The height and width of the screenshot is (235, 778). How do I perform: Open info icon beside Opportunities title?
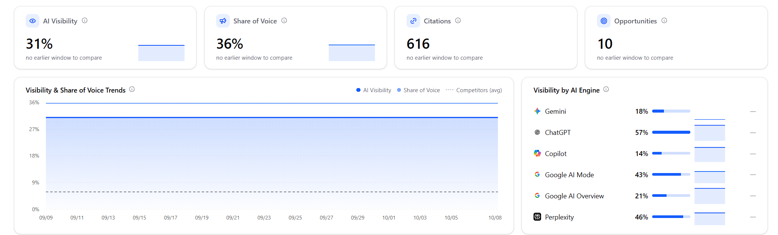click(664, 20)
